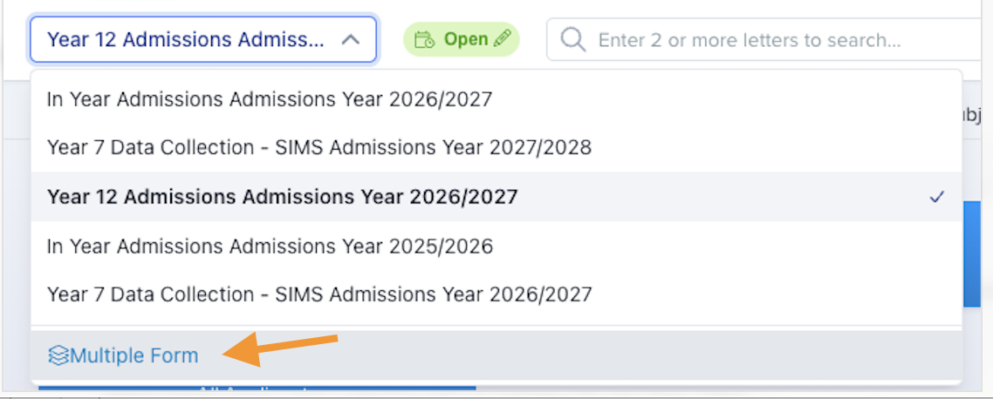Click the calendar icon in Open badge
Image resolution: width=993 pixels, height=399 pixels.
[x=424, y=40]
